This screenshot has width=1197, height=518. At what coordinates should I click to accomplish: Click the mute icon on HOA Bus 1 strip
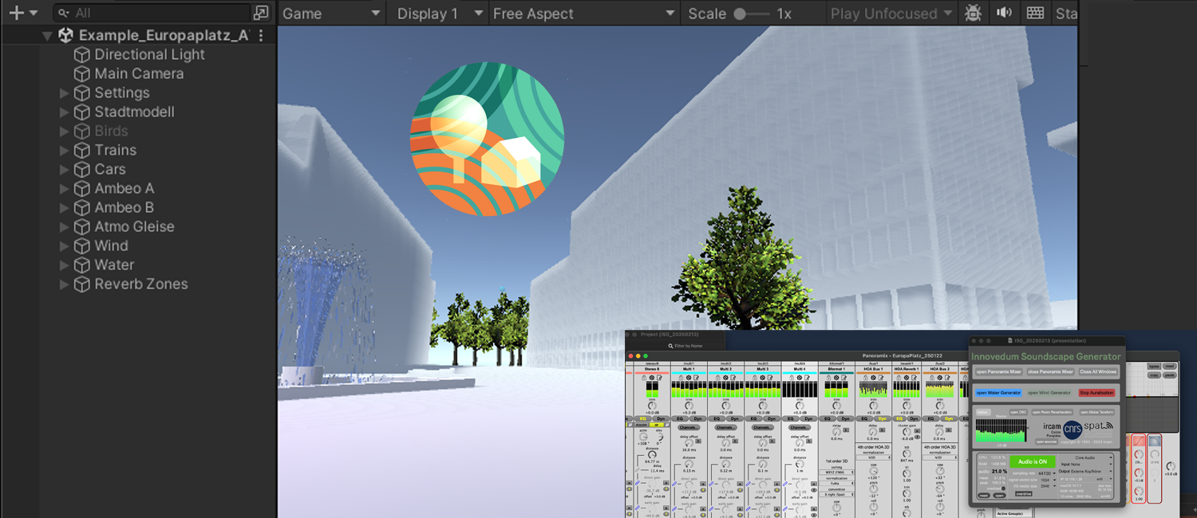(x=873, y=378)
